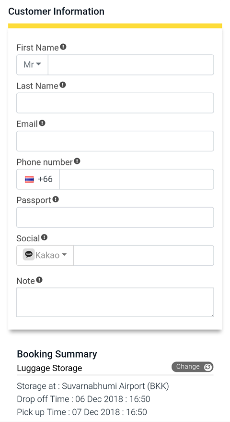Open the +66 country code selector
This screenshot has width=230, height=422.
[38, 179]
